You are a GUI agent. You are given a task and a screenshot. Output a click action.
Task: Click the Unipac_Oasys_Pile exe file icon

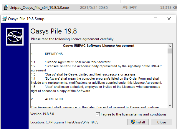6,8
